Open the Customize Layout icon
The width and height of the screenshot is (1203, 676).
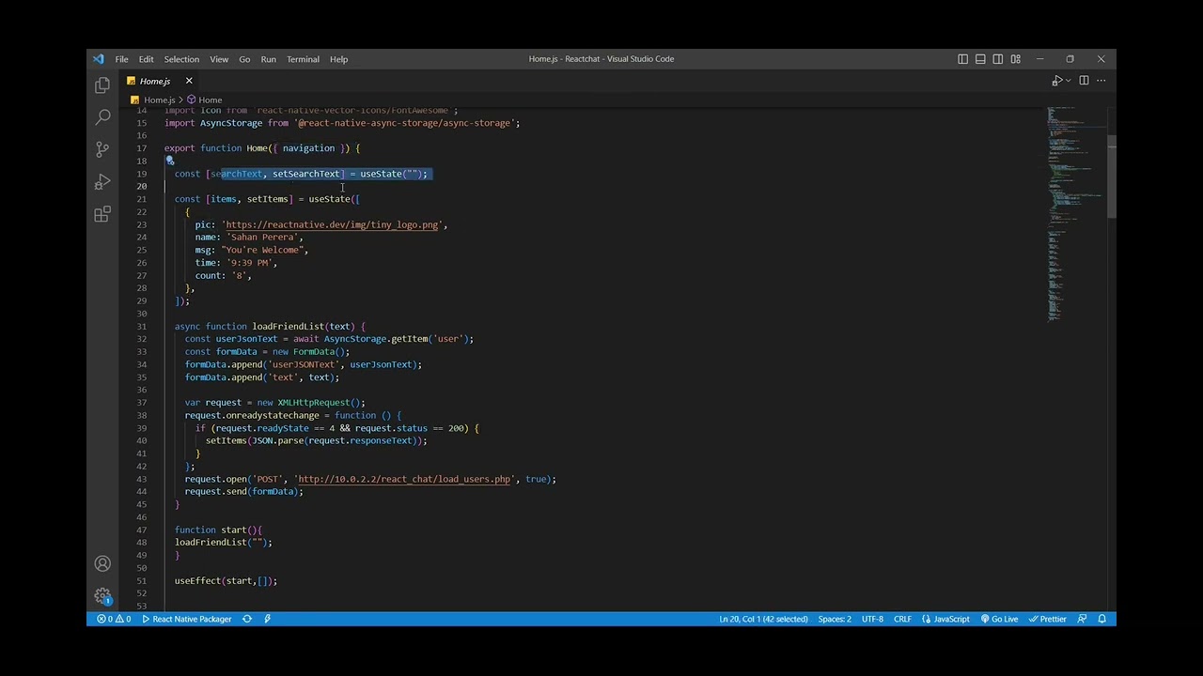tap(1015, 59)
